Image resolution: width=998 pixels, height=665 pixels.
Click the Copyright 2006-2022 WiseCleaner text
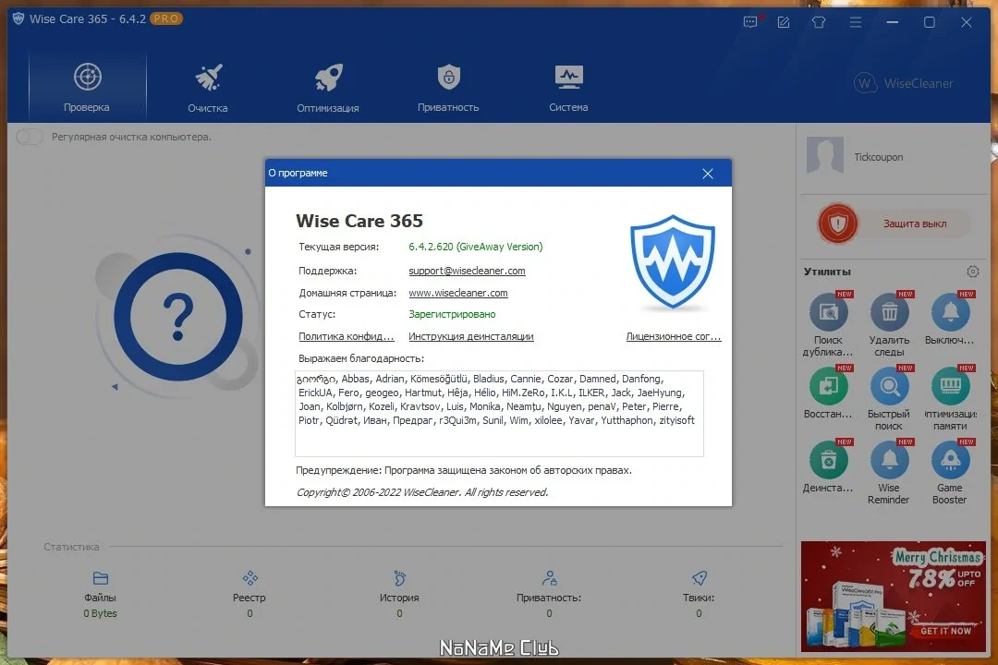(422, 492)
